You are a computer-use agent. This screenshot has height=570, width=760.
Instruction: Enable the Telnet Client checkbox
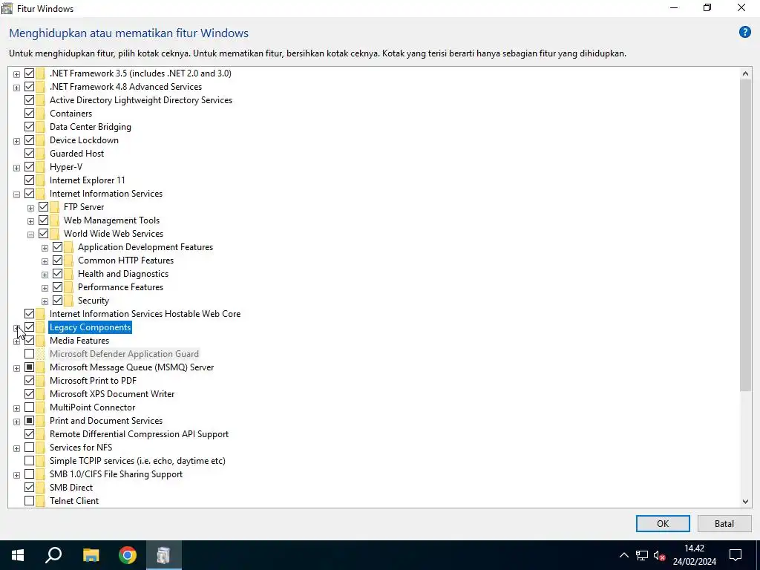pos(29,501)
